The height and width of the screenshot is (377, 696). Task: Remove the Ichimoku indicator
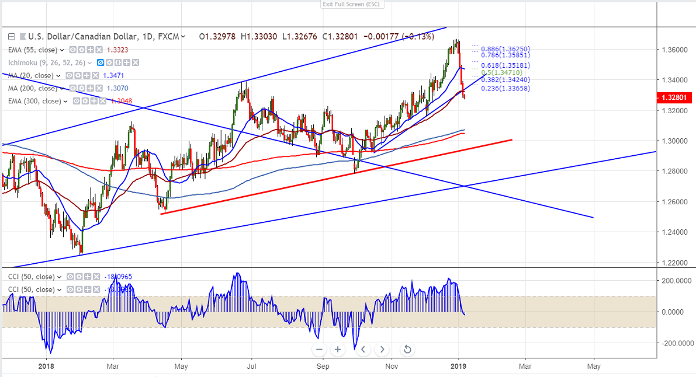pyautogui.click(x=136, y=62)
